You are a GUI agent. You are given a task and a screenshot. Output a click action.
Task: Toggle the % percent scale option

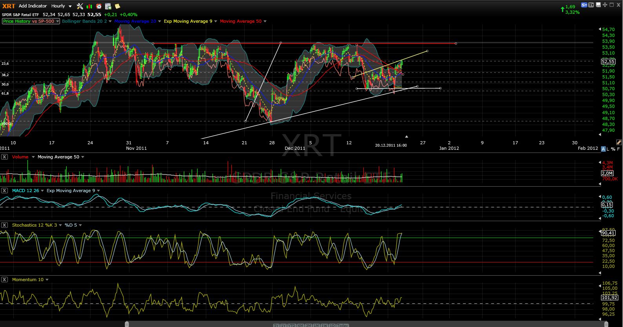coord(613,149)
